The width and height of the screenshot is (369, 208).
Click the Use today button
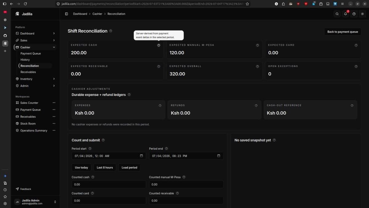(81, 167)
